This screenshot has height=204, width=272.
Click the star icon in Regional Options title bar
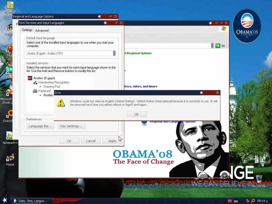point(99,16)
